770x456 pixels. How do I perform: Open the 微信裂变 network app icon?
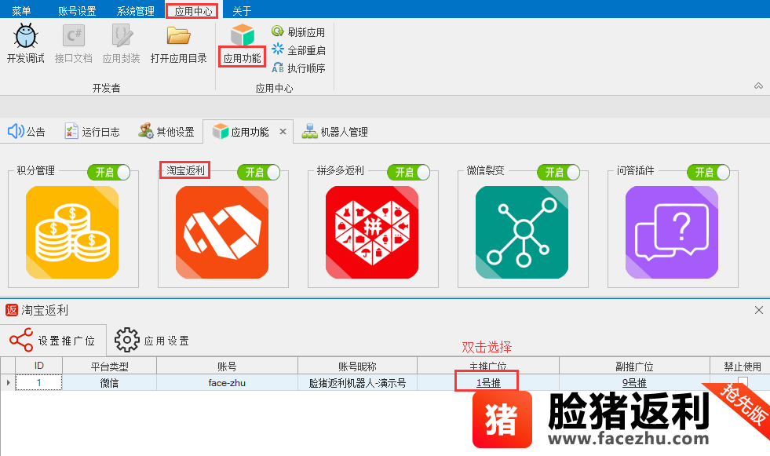[522, 232]
